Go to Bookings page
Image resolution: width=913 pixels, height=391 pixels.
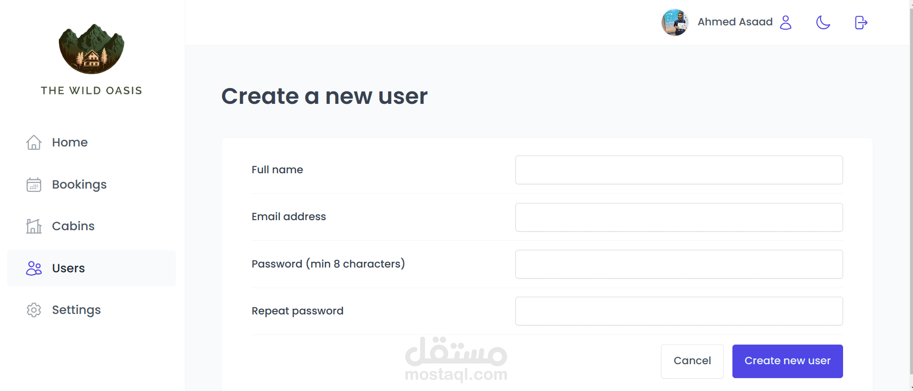(79, 185)
